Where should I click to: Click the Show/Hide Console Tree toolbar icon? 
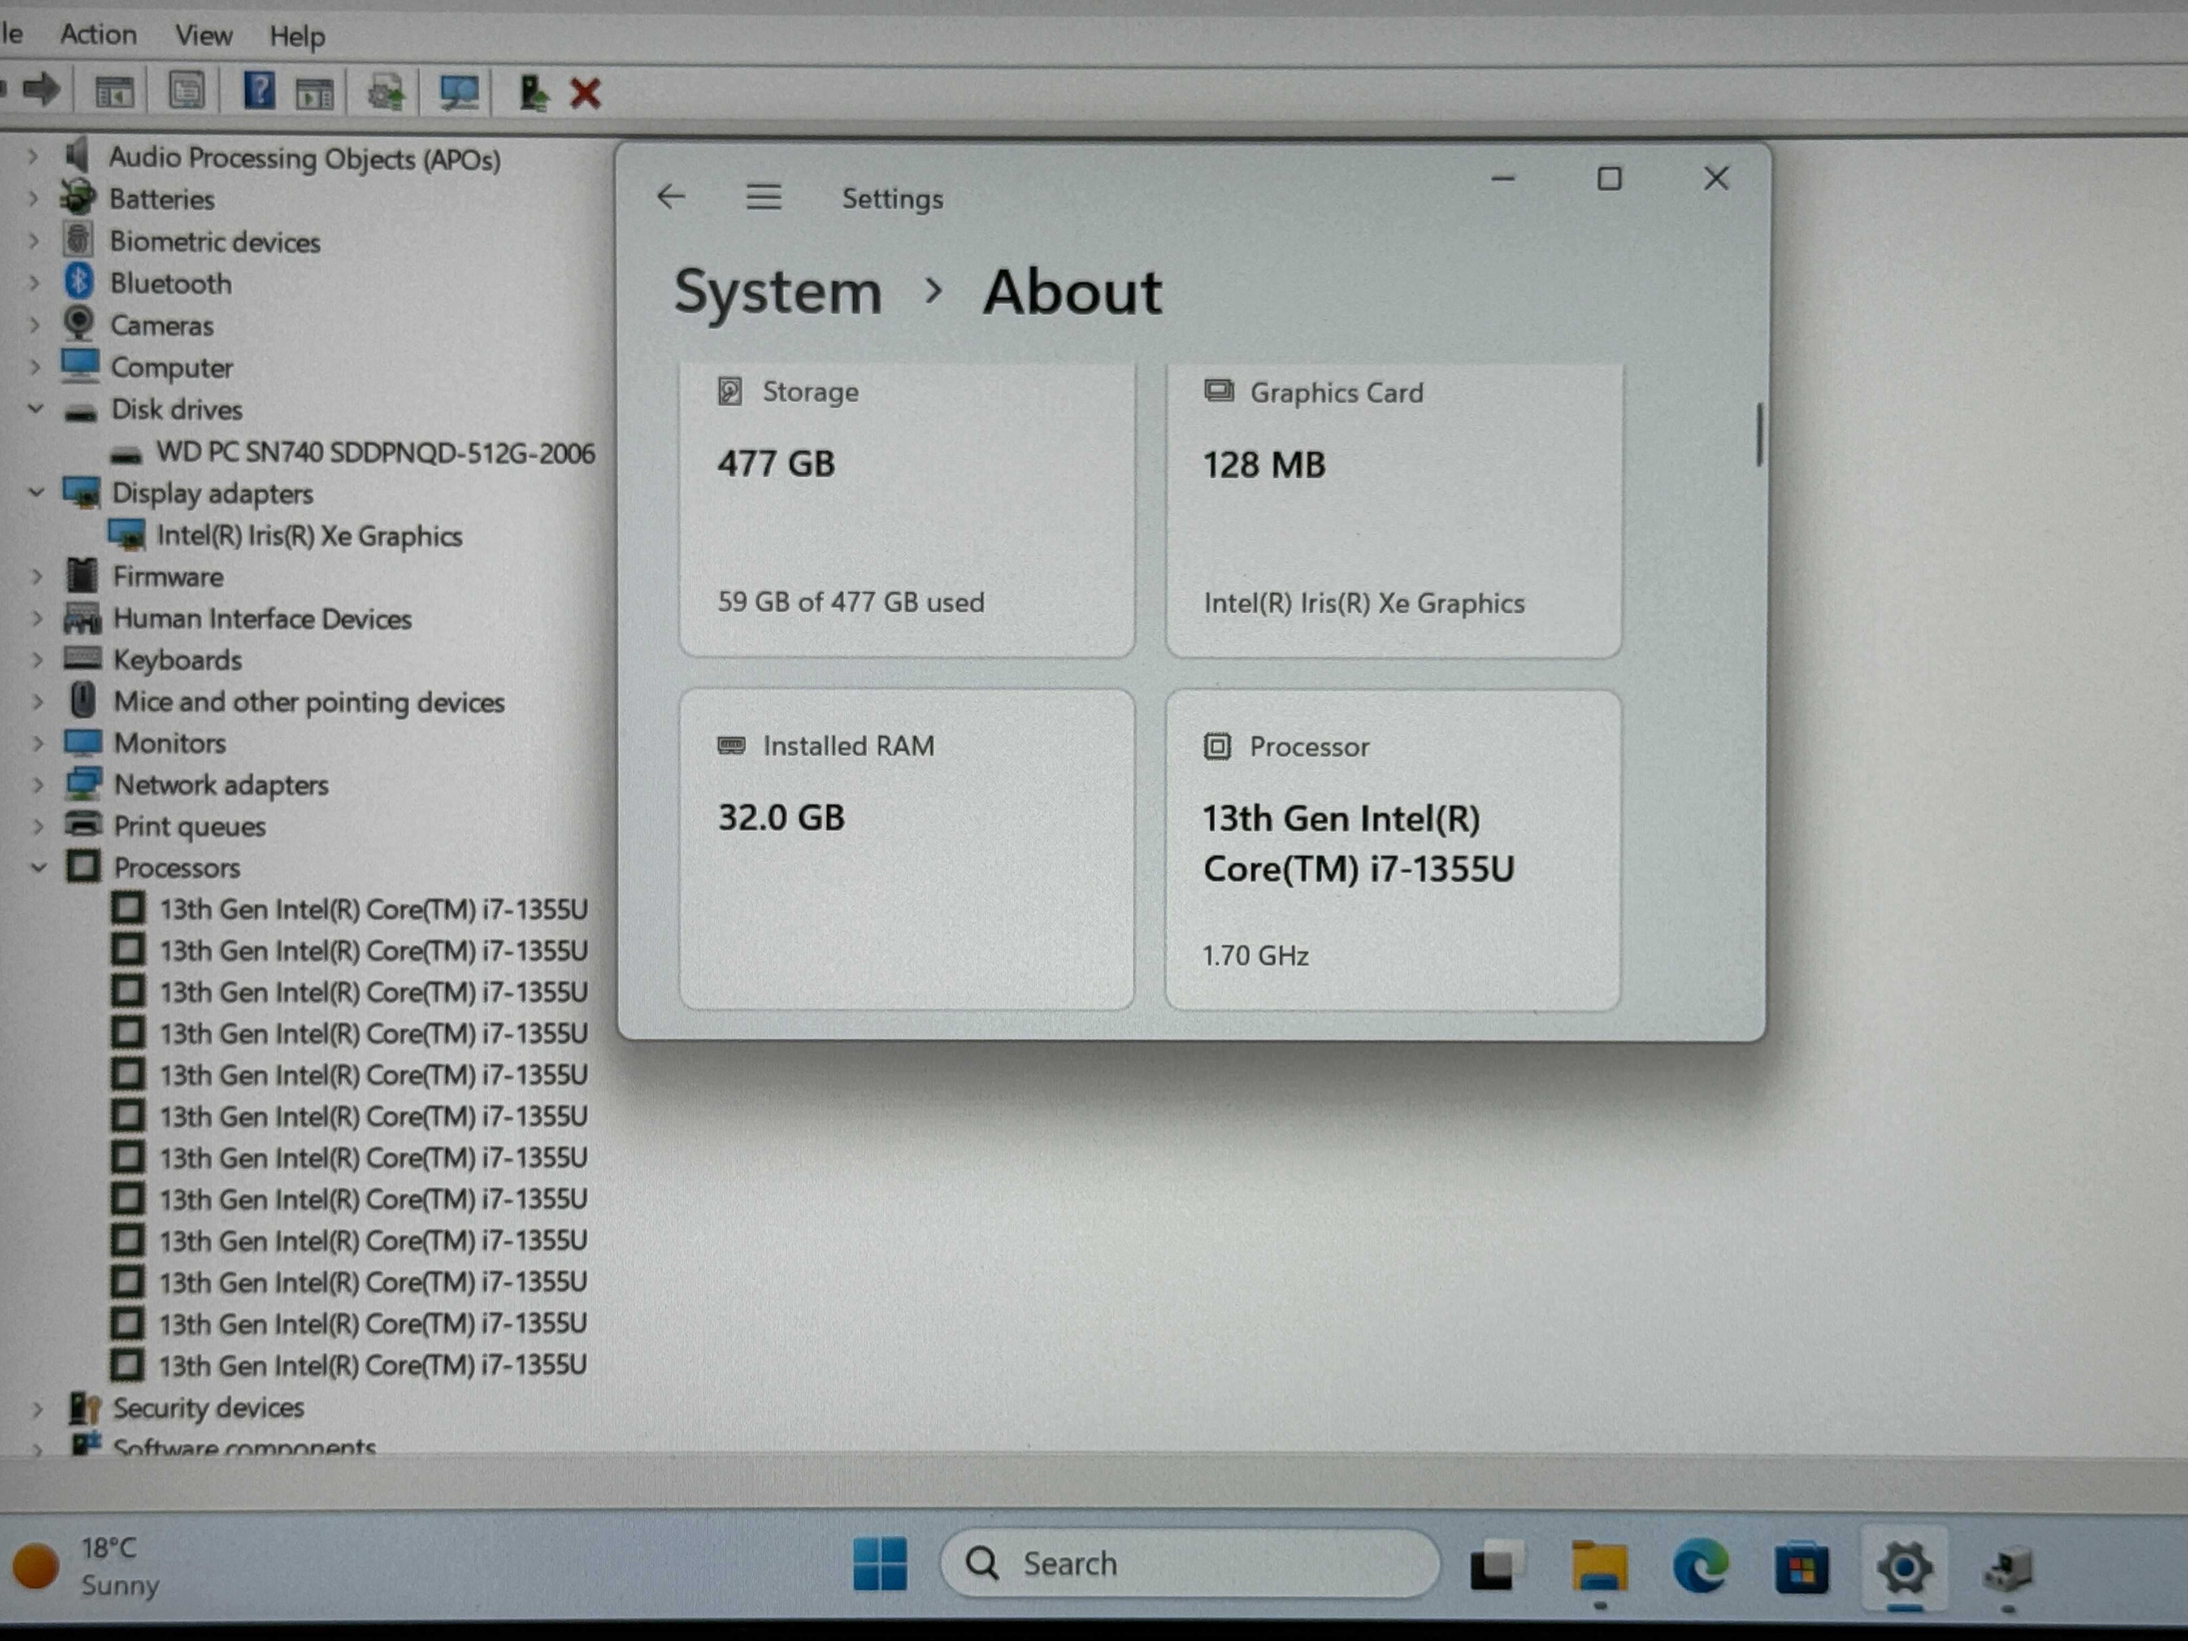[x=114, y=93]
